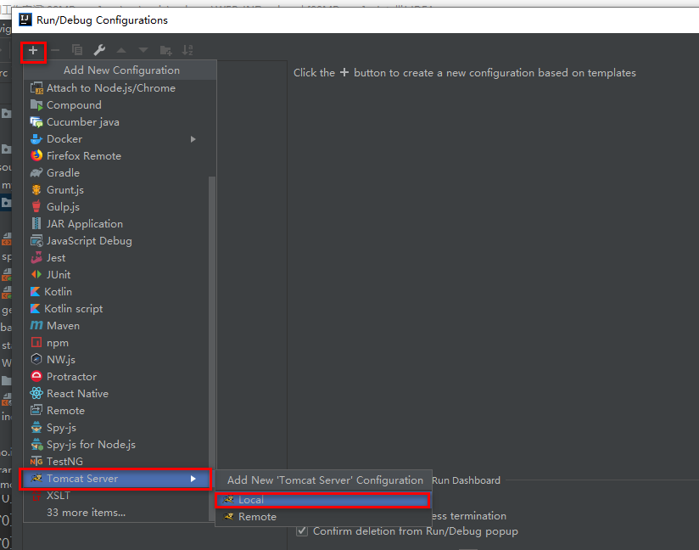Screen dimensions: 699x550
Task: Select the Jest configuration type
Action: tap(117, 258)
